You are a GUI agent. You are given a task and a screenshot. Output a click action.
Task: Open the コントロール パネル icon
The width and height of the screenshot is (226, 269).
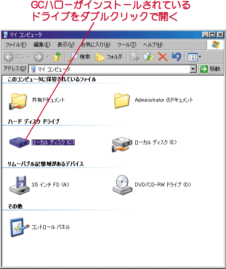19,227
